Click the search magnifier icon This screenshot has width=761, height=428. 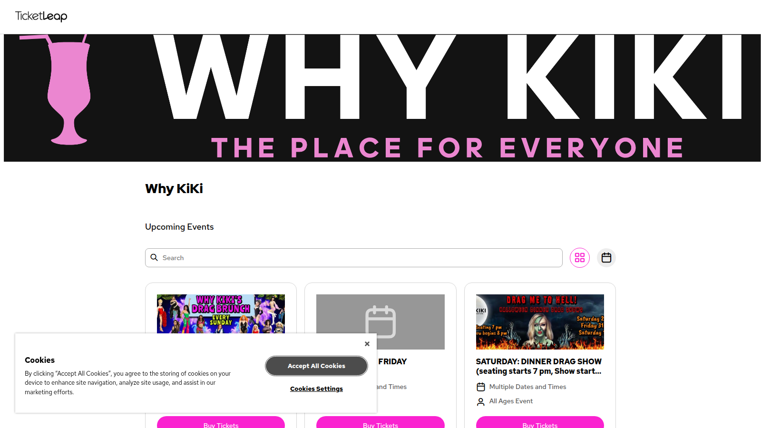tap(154, 257)
